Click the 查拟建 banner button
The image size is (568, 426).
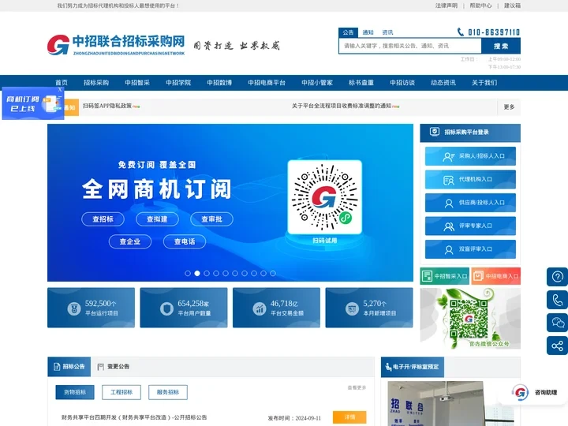coord(157,219)
